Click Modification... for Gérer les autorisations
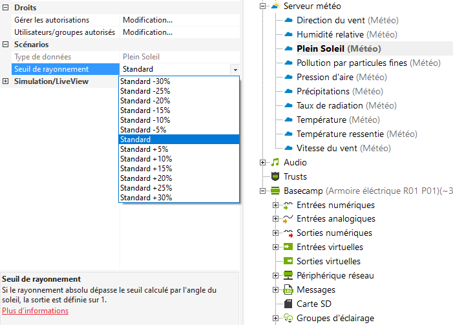453x325 pixels. point(147,20)
